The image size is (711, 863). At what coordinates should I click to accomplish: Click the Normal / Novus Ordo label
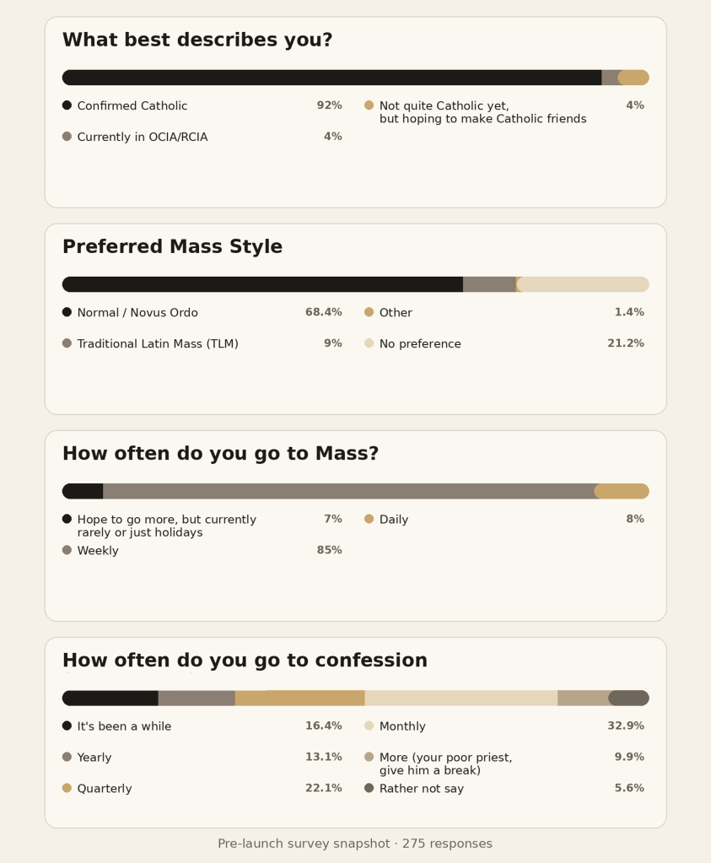[x=137, y=313]
